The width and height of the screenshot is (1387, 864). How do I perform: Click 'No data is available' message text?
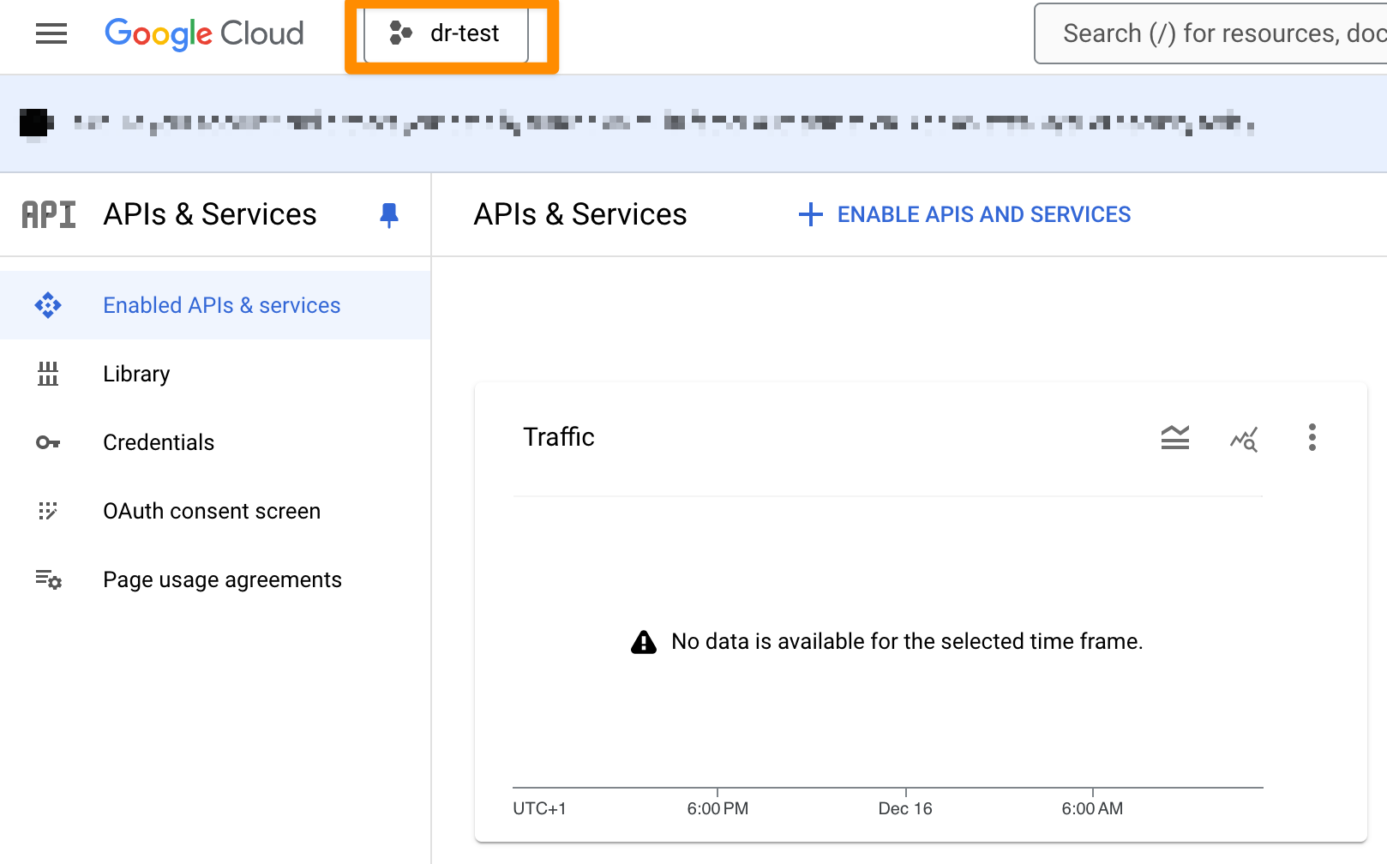pos(907,641)
